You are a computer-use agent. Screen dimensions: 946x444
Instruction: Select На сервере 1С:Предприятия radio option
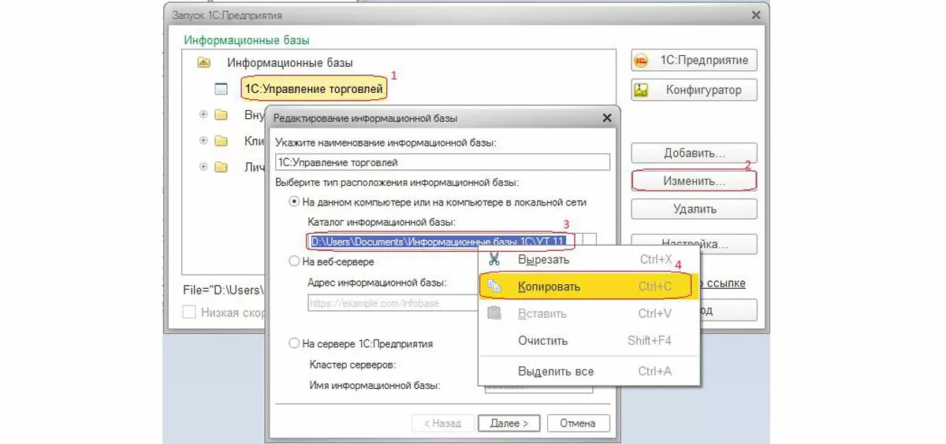pyautogui.click(x=296, y=343)
